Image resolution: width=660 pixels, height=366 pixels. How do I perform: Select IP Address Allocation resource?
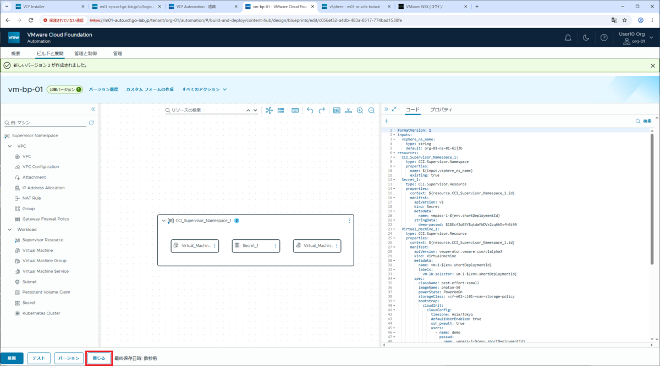click(x=43, y=188)
